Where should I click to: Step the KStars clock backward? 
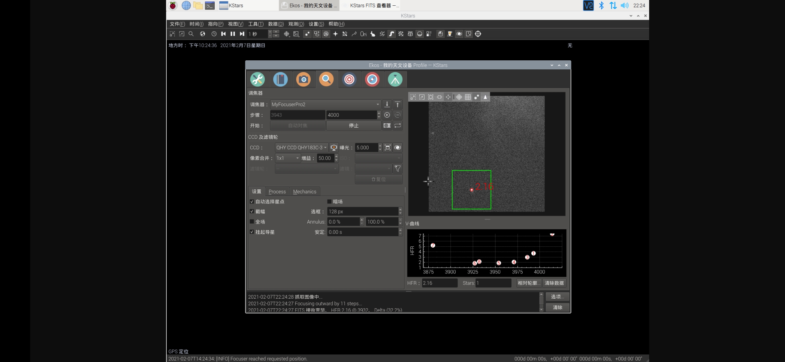pyautogui.click(x=223, y=34)
